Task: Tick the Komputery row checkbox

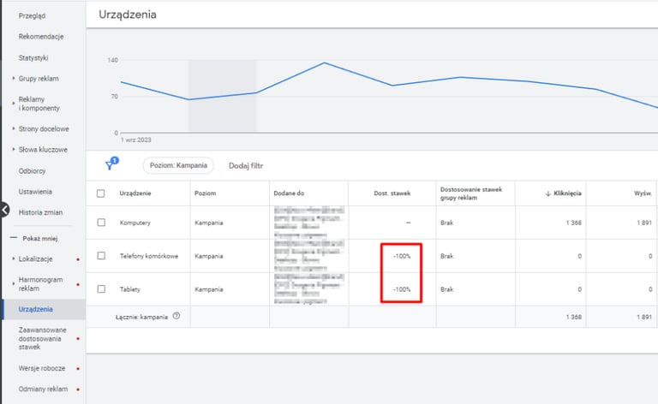Action: point(101,223)
